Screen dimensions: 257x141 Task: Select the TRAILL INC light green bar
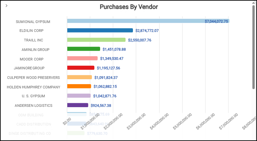[96, 40]
